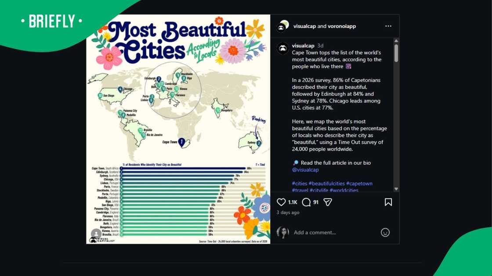Image resolution: width=492 pixels, height=276 pixels.
Task: Click the Sydney map pin on Australia
Action: 259,143
